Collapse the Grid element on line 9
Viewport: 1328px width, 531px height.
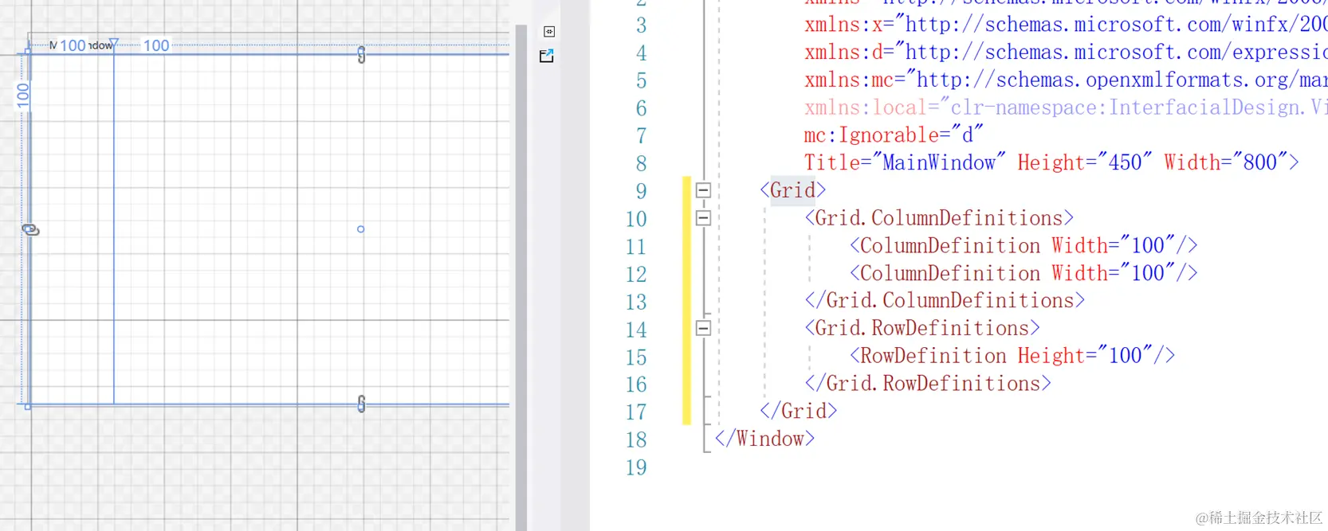tap(703, 190)
